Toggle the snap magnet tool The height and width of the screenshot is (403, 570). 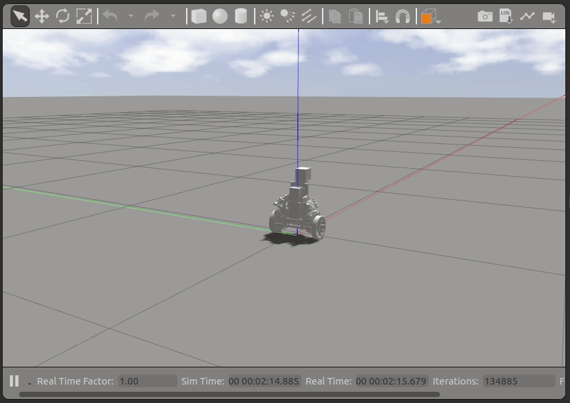point(402,16)
